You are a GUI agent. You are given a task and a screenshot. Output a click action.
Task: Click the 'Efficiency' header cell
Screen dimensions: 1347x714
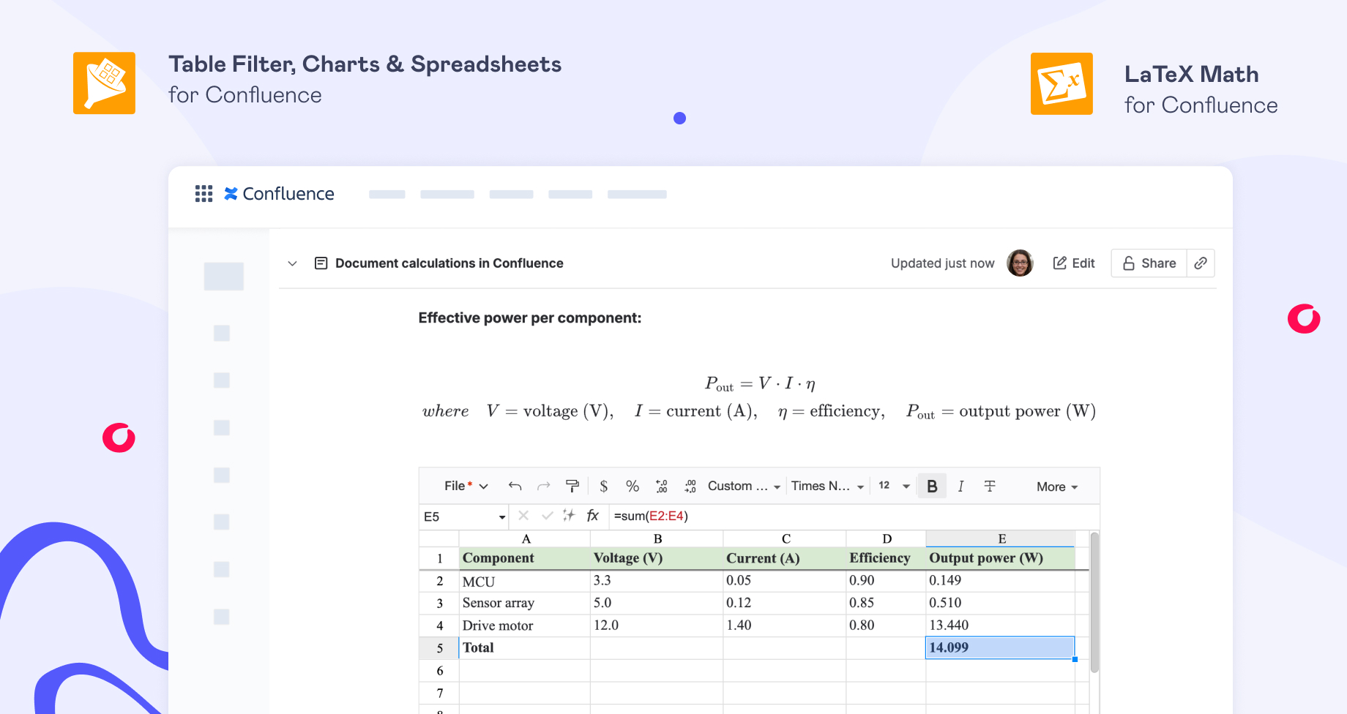click(886, 558)
